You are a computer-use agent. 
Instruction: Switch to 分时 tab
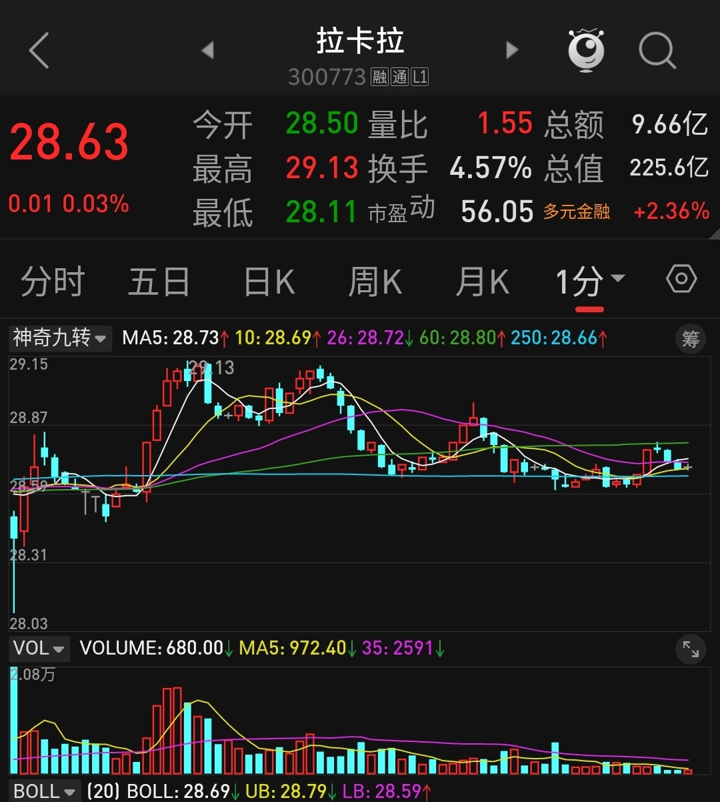[x=53, y=282]
